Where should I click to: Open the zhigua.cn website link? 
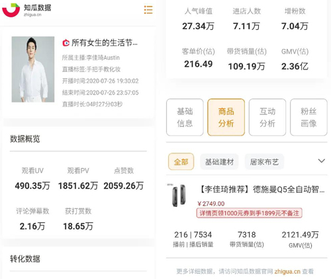coord(287,272)
